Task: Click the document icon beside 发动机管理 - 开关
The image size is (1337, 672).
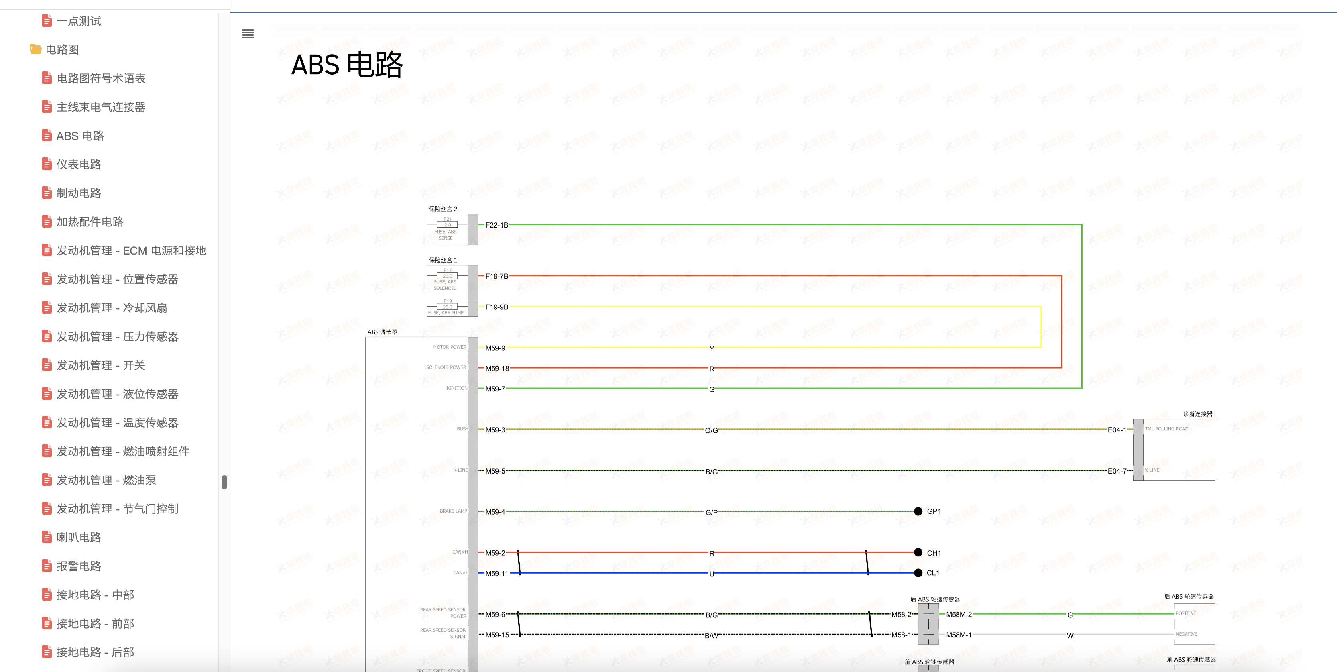Action: tap(47, 365)
